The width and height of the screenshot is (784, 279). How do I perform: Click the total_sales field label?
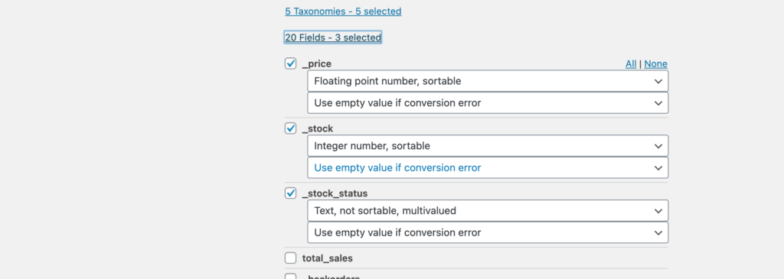[328, 258]
